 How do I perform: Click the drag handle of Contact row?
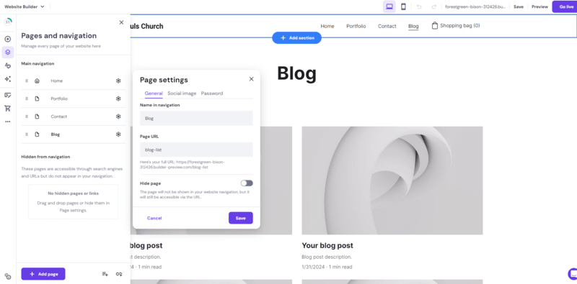[27, 116]
